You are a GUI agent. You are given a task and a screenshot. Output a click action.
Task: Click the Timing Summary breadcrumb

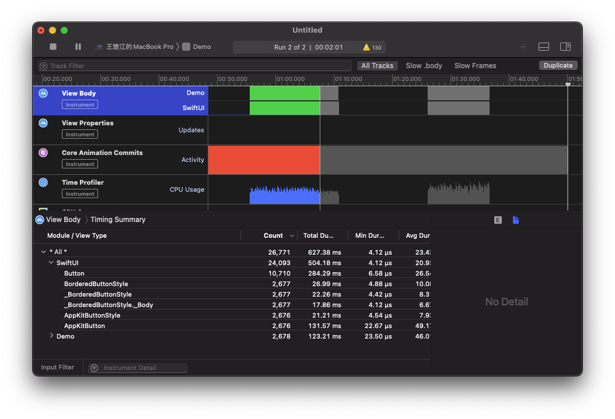click(118, 220)
